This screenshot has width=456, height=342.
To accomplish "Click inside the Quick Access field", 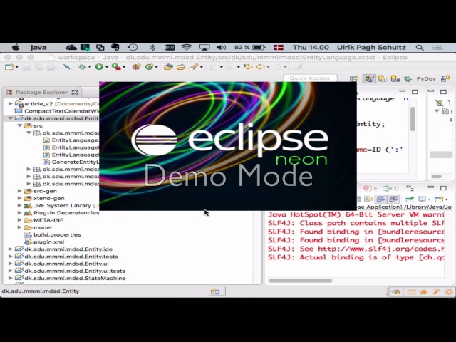I will 310,78.
